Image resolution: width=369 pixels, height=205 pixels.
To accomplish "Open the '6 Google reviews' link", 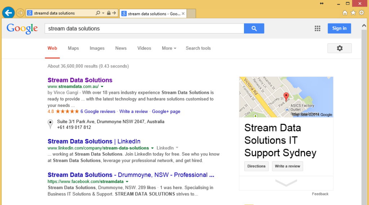I will [x=98, y=112].
